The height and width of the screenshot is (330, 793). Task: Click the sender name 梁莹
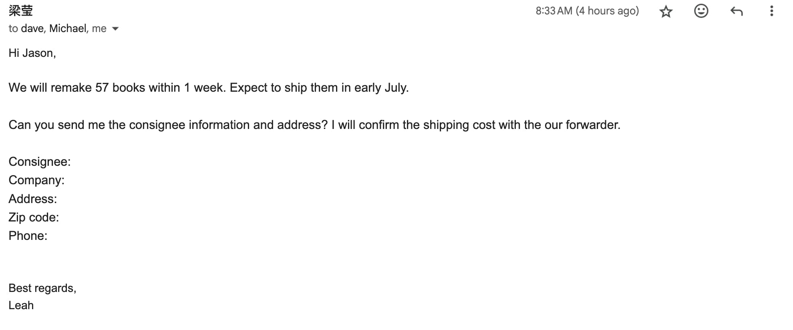(21, 11)
